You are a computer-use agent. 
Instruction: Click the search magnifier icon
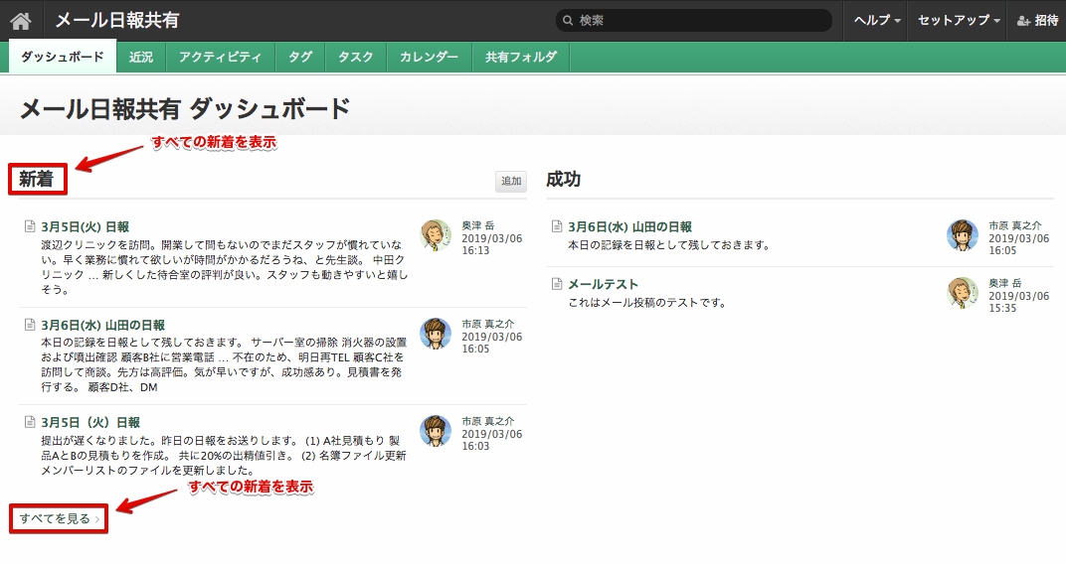click(568, 21)
